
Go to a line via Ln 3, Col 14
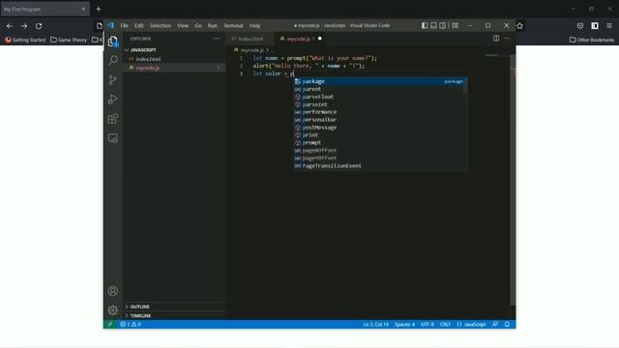(376, 325)
